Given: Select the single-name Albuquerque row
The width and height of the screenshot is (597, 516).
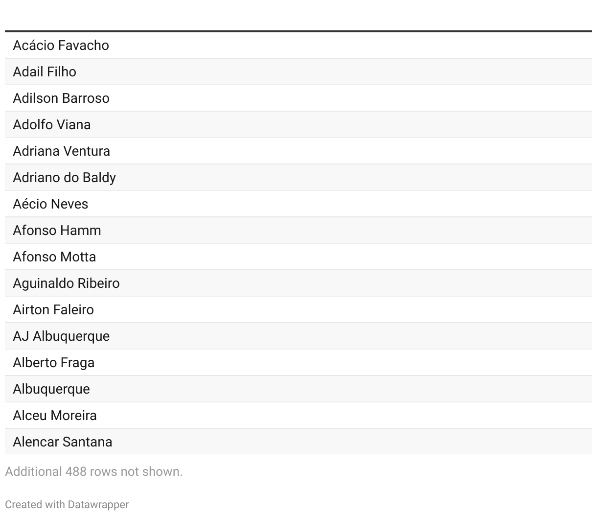Looking at the screenshot, I should (x=51, y=389).
